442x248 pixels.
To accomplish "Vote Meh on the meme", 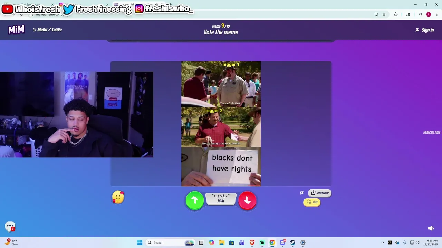I will click(x=221, y=199).
